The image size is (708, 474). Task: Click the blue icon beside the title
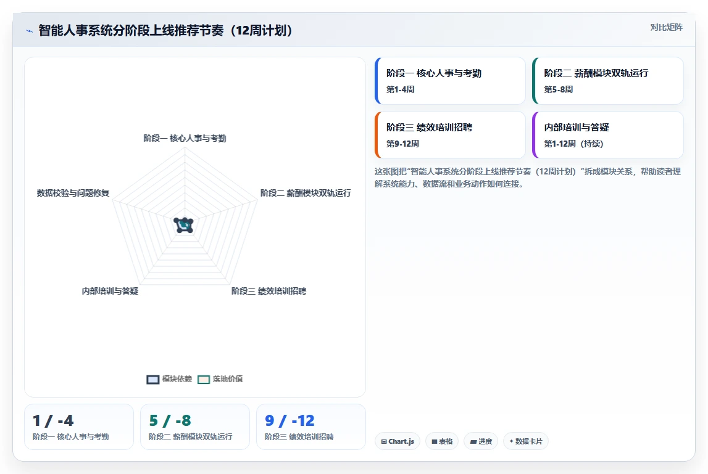pos(30,31)
